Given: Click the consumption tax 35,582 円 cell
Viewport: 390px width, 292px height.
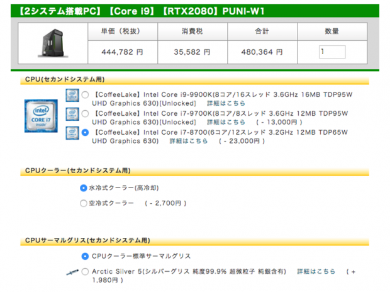Looking at the screenshot, I should pos(192,52).
